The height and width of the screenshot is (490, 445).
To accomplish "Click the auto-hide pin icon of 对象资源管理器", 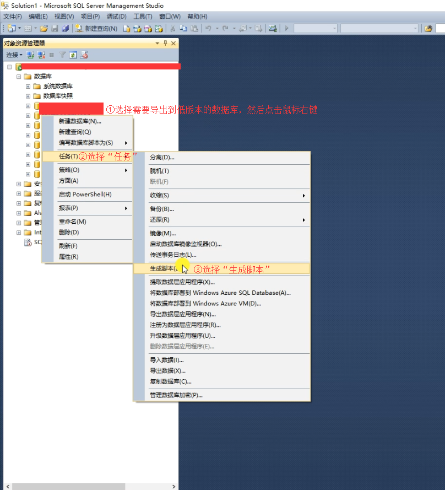I will click(x=165, y=43).
